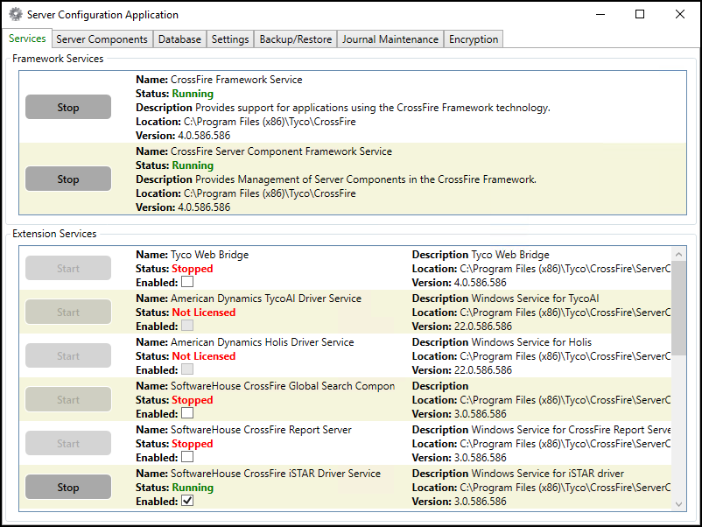
Task: Switch to the Encryption tab
Action: (x=474, y=39)
